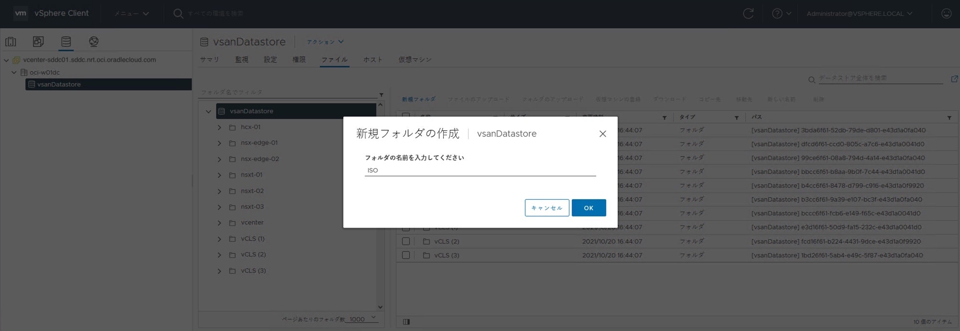Expand the nsxt-01 folder

pos(219,175)
